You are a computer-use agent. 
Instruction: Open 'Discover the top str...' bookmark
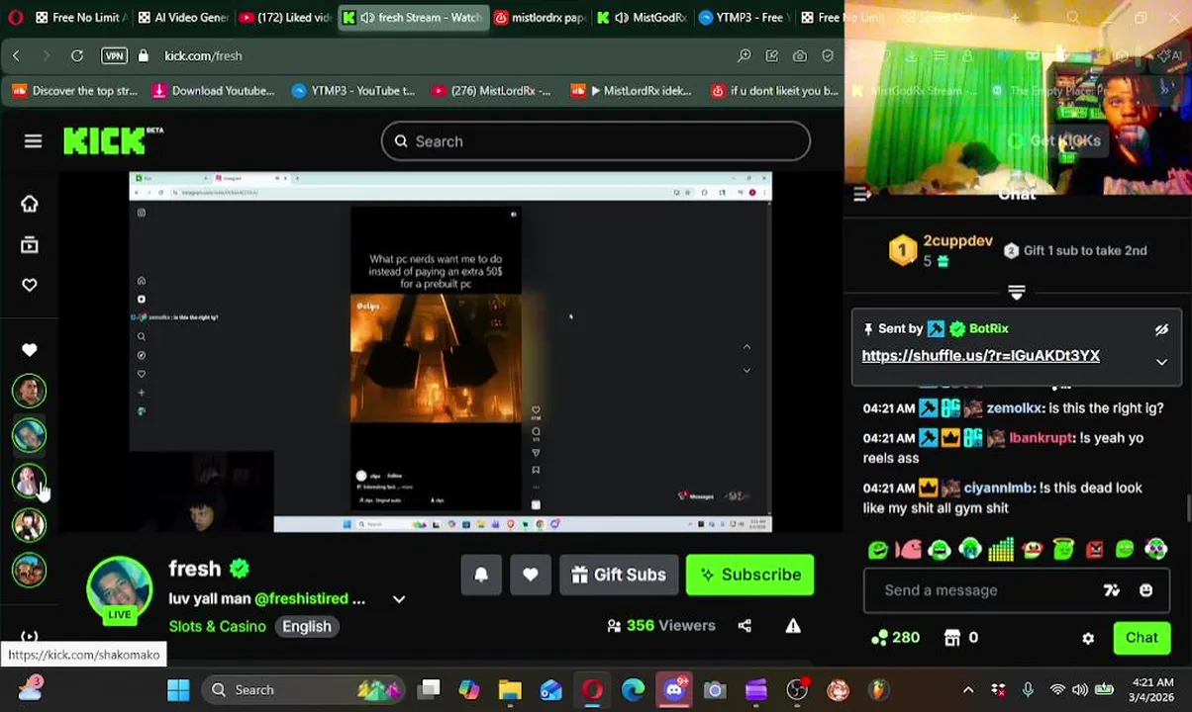pos(74,90)
